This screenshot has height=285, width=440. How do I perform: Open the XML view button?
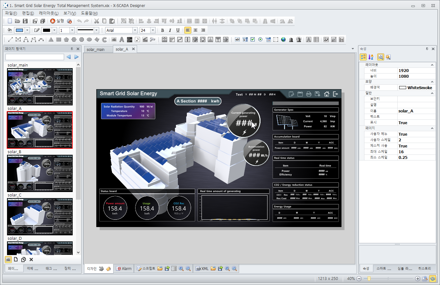(x=202, y=268)
